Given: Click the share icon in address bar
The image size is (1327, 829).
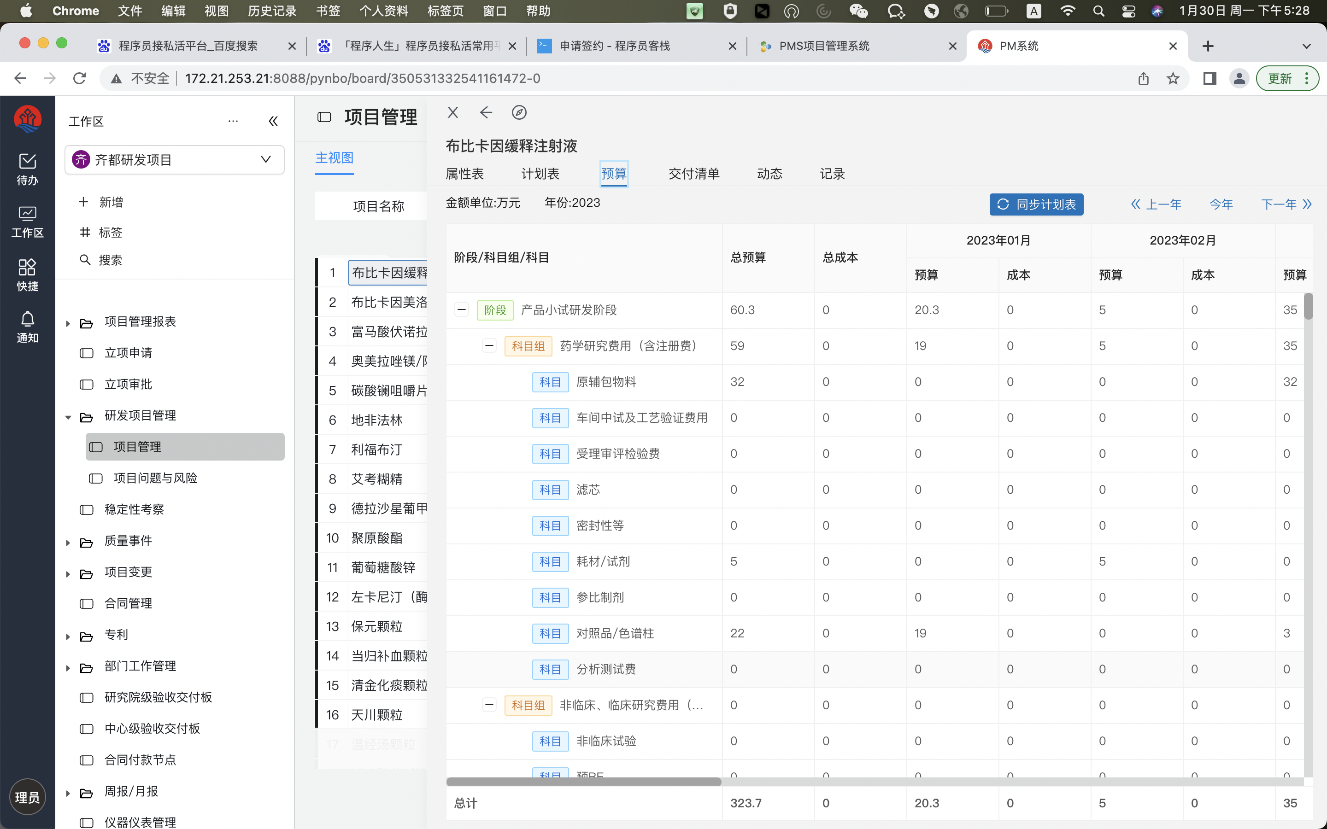Looking at the screenshot, I should pos(1143,78).
